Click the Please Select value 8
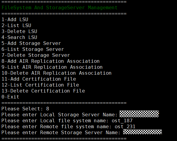Screen dimensions: 177x141 (47, 109)
